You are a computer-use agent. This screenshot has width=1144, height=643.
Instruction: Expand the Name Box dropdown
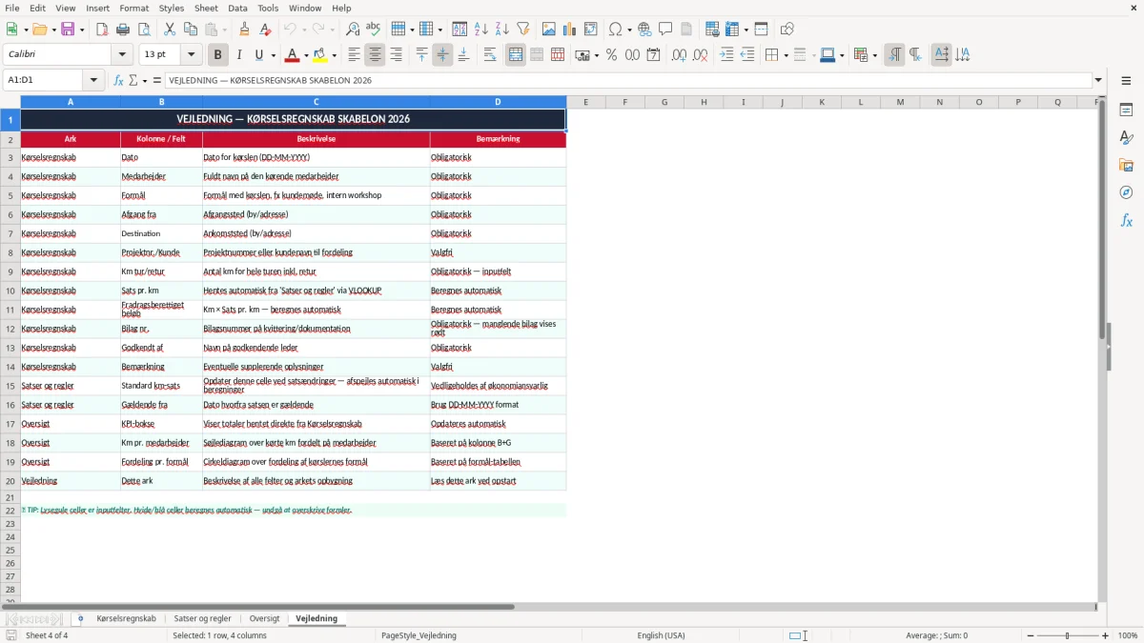[93, 81]
